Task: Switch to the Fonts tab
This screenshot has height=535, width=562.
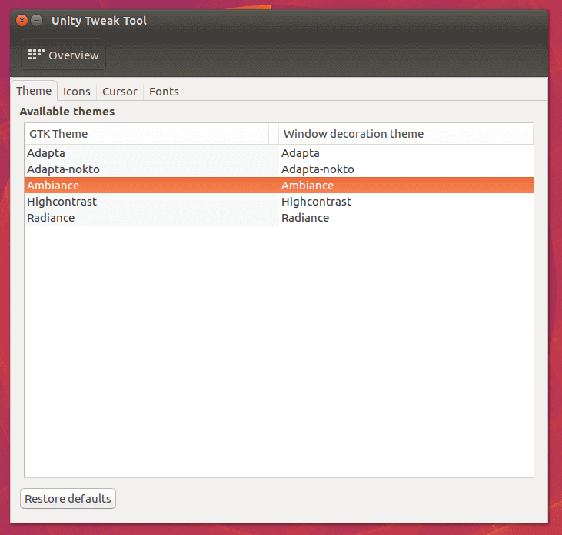Action: pyautogui.click(x=164, y=92)
